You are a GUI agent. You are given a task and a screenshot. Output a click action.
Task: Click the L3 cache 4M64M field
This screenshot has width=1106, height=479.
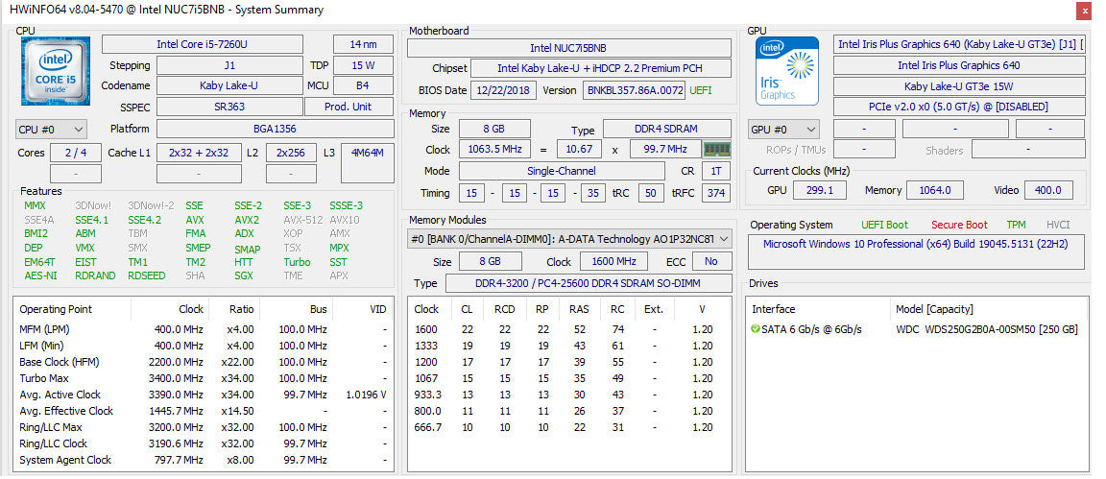tap(368, 163)
